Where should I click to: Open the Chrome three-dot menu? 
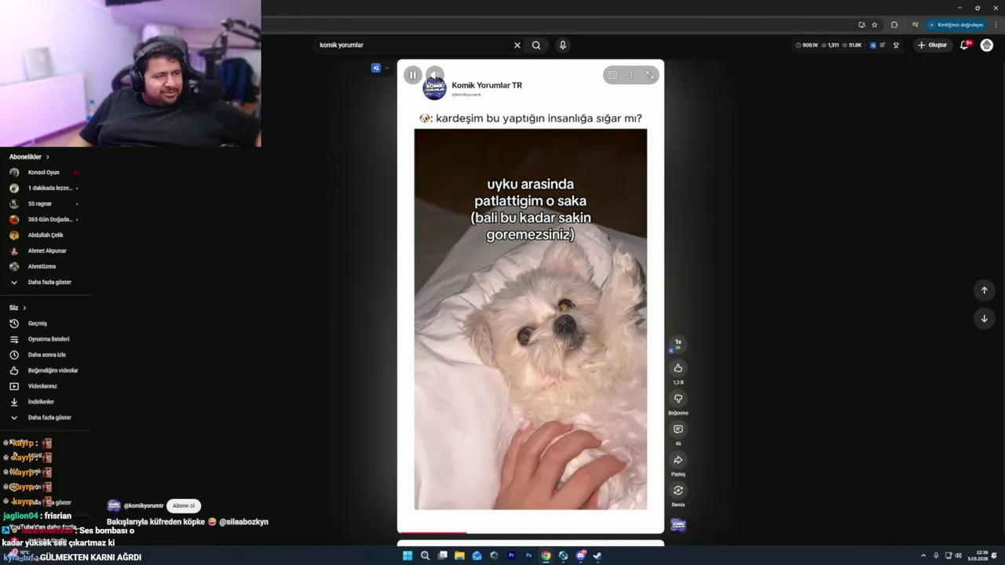pos(995,25)
